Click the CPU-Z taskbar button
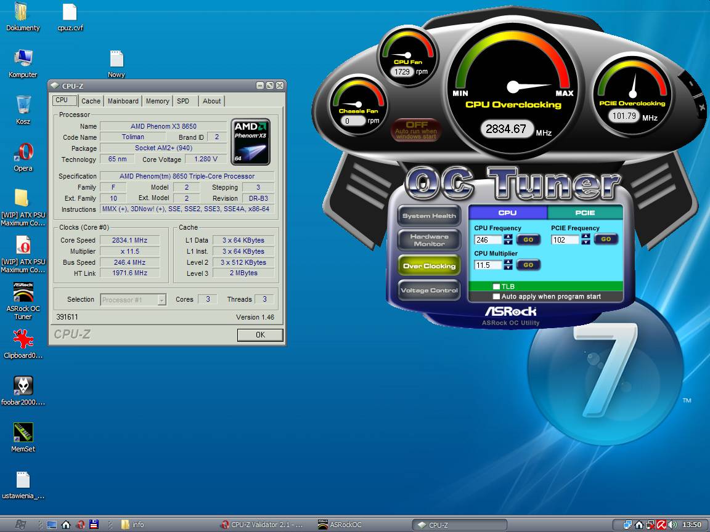Screen dimensions: 710x532 (x=459, y=525)
